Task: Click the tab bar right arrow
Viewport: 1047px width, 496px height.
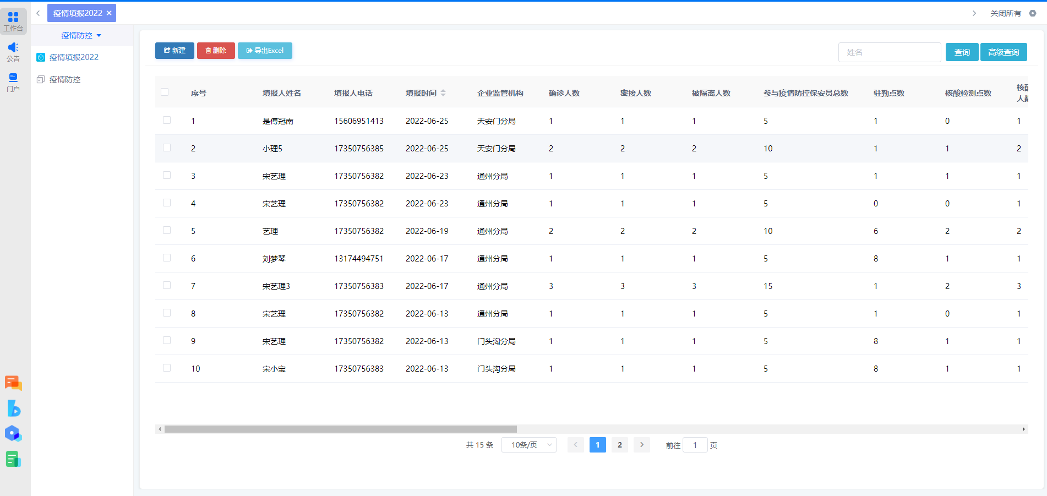Action: point(974,13)
